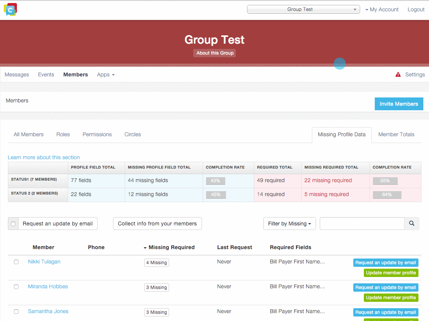The width and height of the screenshot is (429, 321).
Task: Sort by the Missing Required column
Action: pos(169,248)
